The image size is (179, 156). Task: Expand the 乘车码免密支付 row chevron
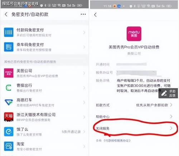(84, 47)
